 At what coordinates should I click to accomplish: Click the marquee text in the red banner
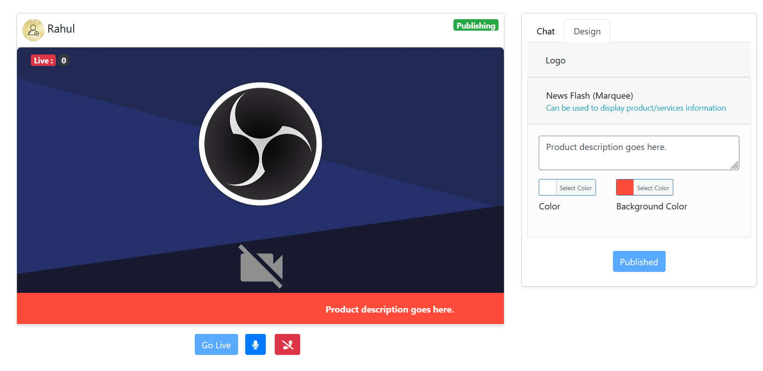pos(390,309)
